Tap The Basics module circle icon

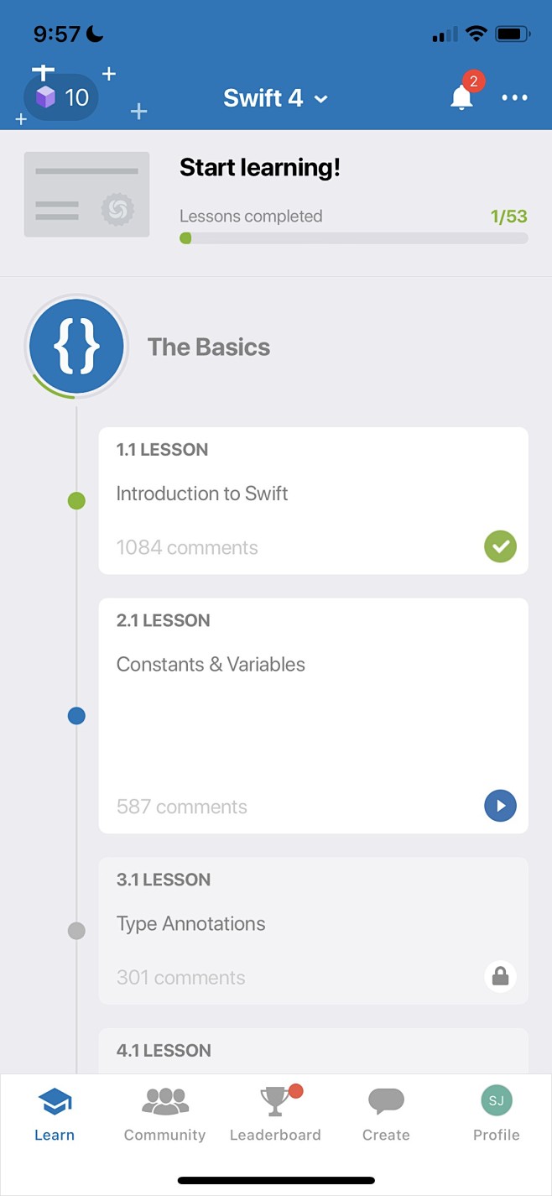coord(76,346)
